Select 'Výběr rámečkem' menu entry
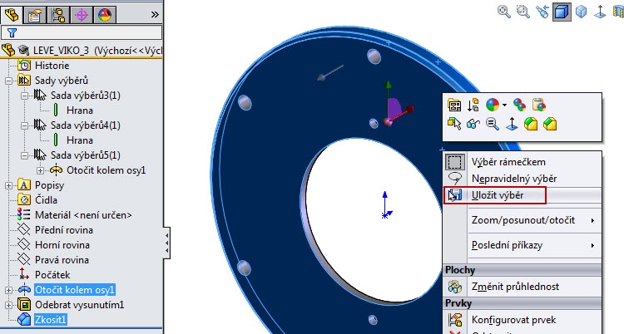624x334 pixels. [508, 162]
